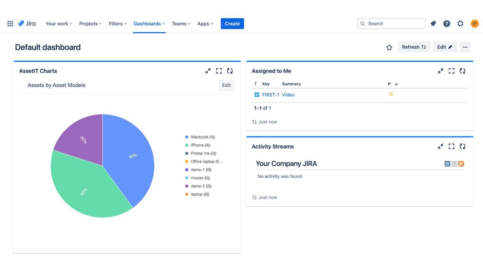This screenshot has height=271, width=483.
Task: Click the Create button
Action: (232, 23)
